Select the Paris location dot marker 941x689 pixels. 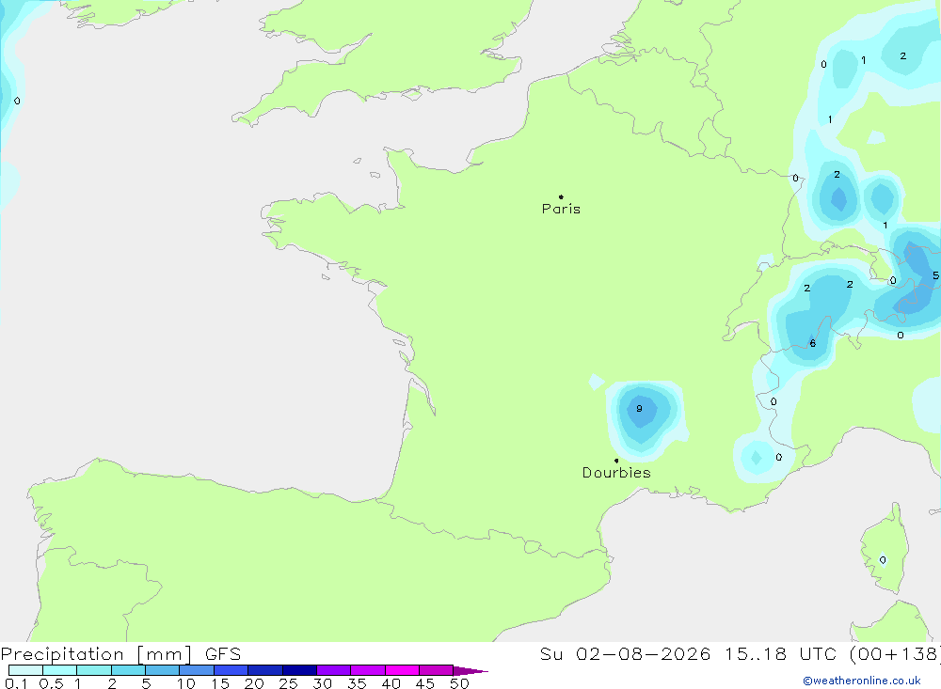(561, 196)
